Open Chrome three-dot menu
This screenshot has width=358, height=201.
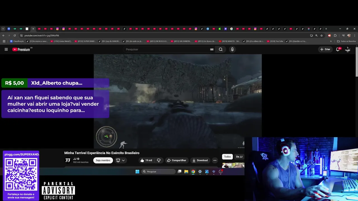click(354, 35)
